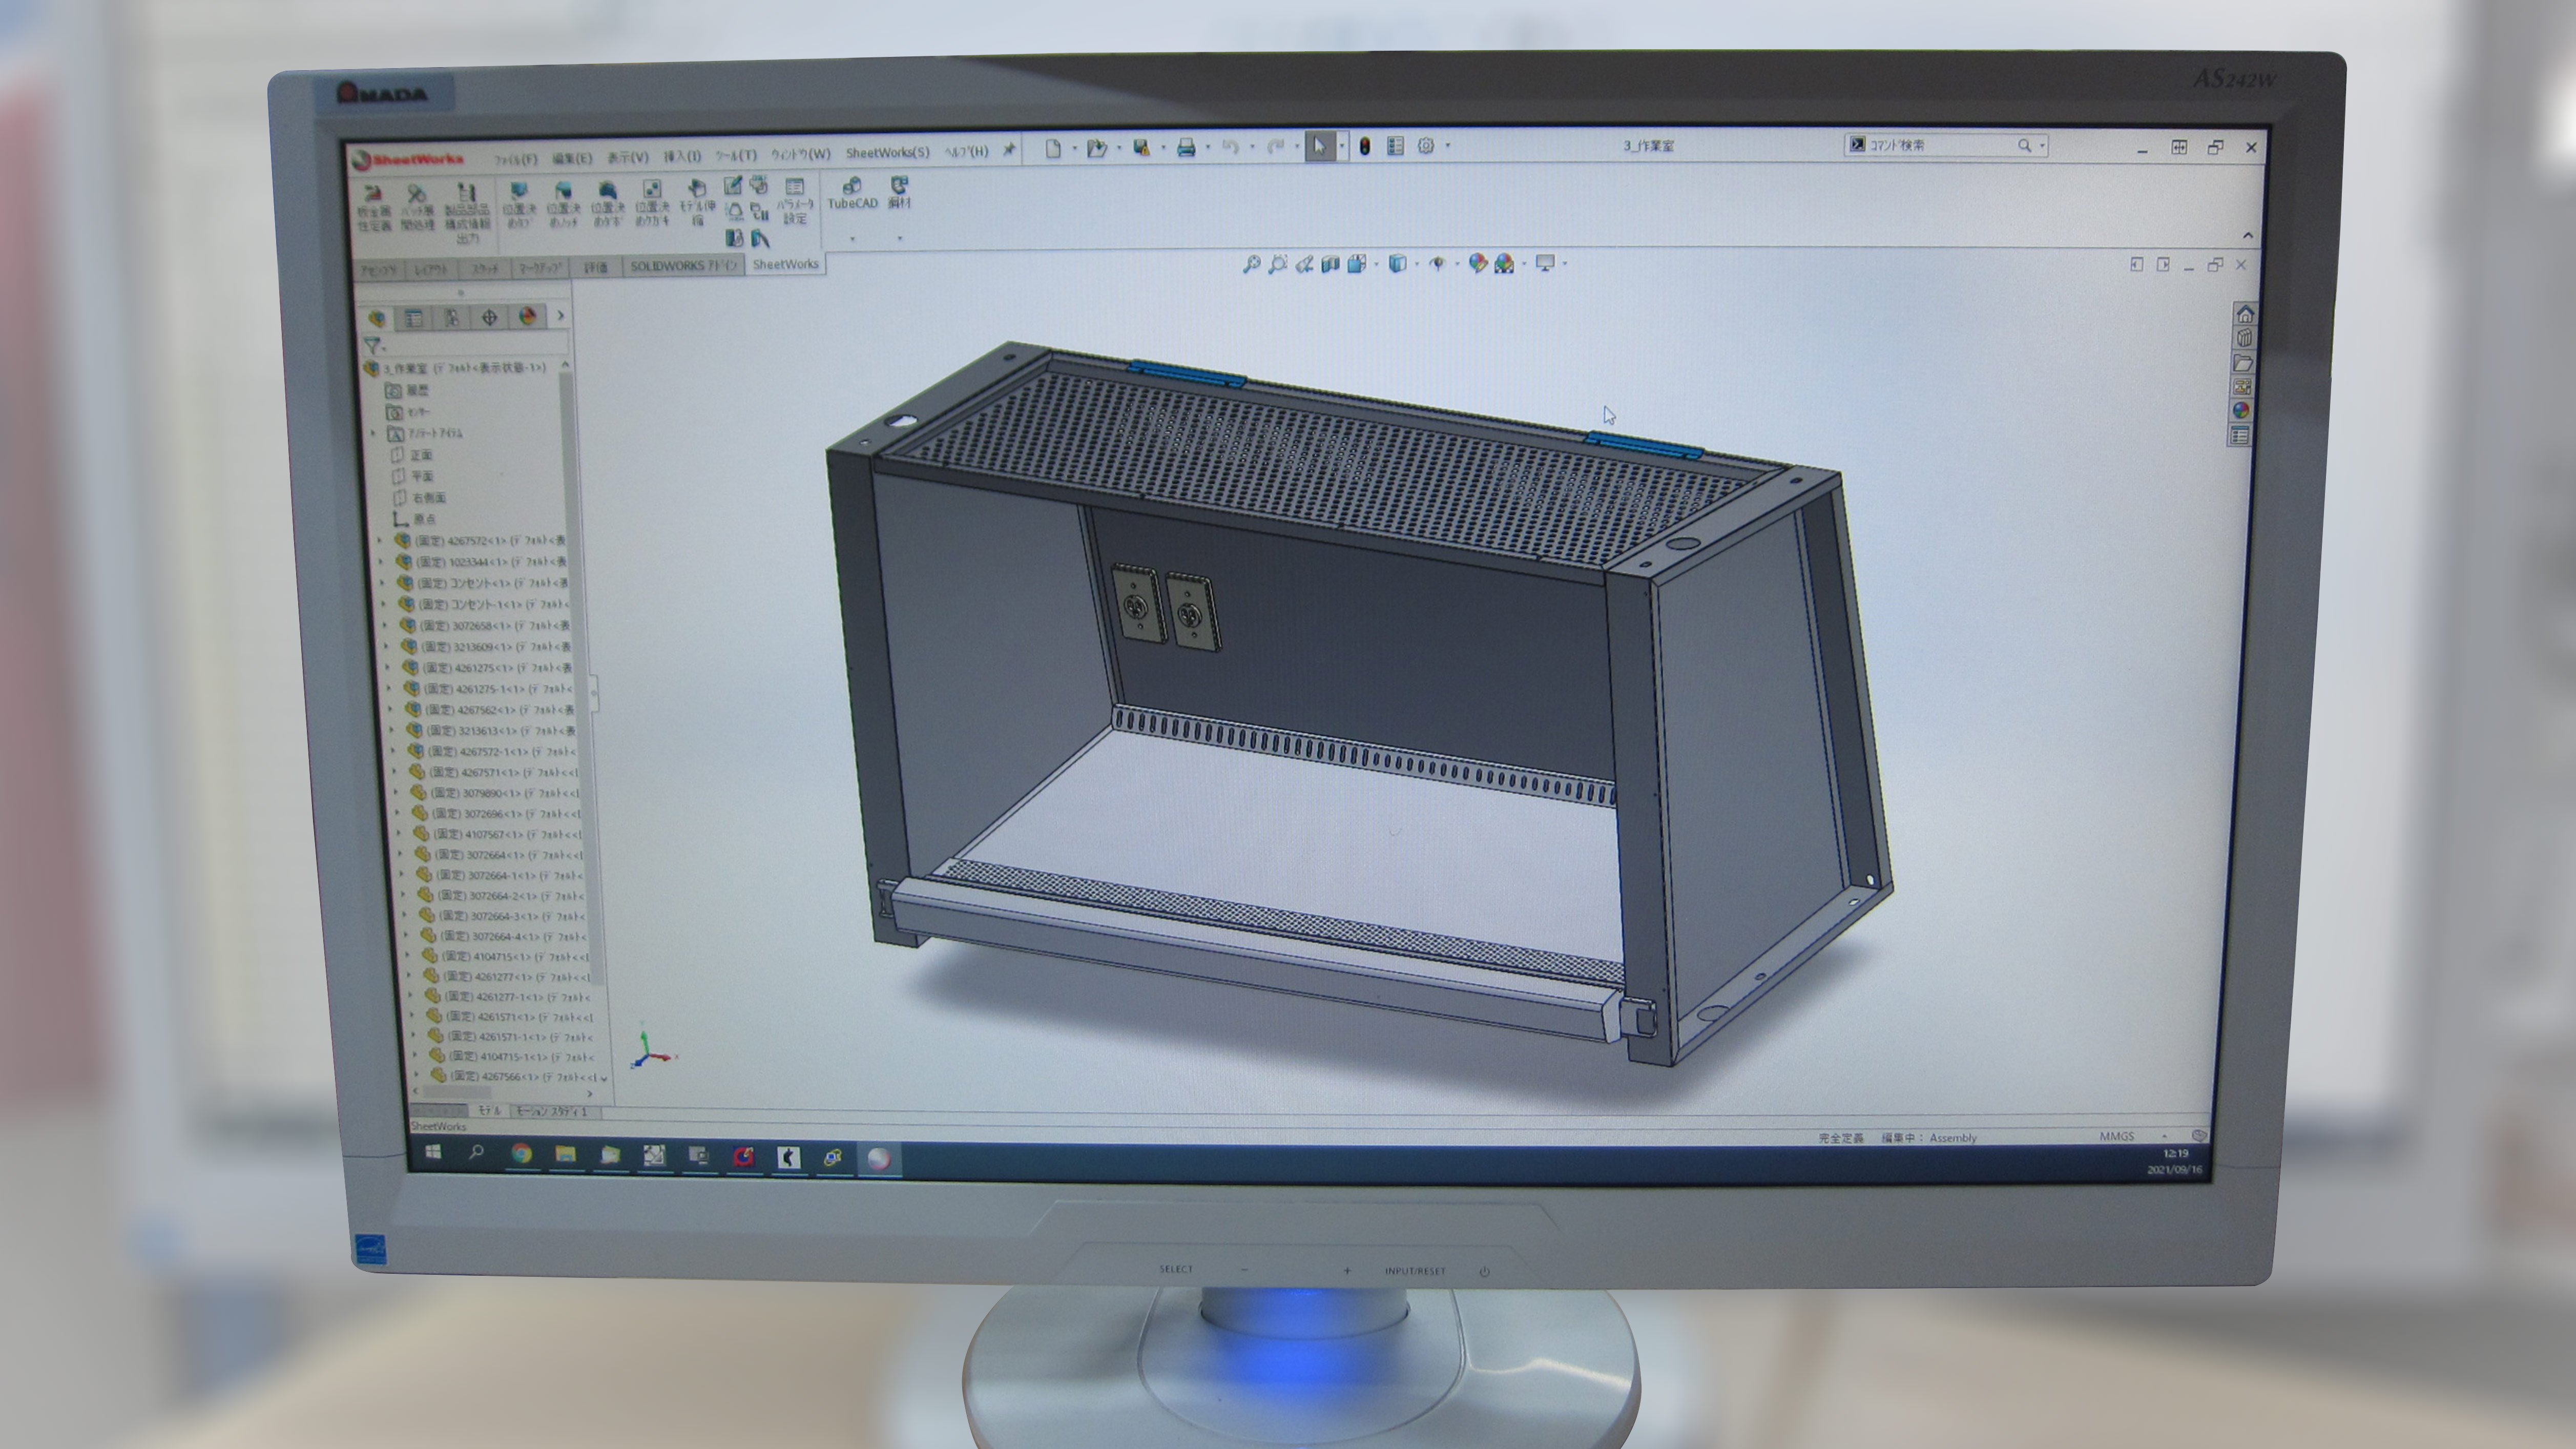Click the Apply Scene icon
Image resolution: width=2576 pixels, height=1449 pixels.
tap(1504, 264)
